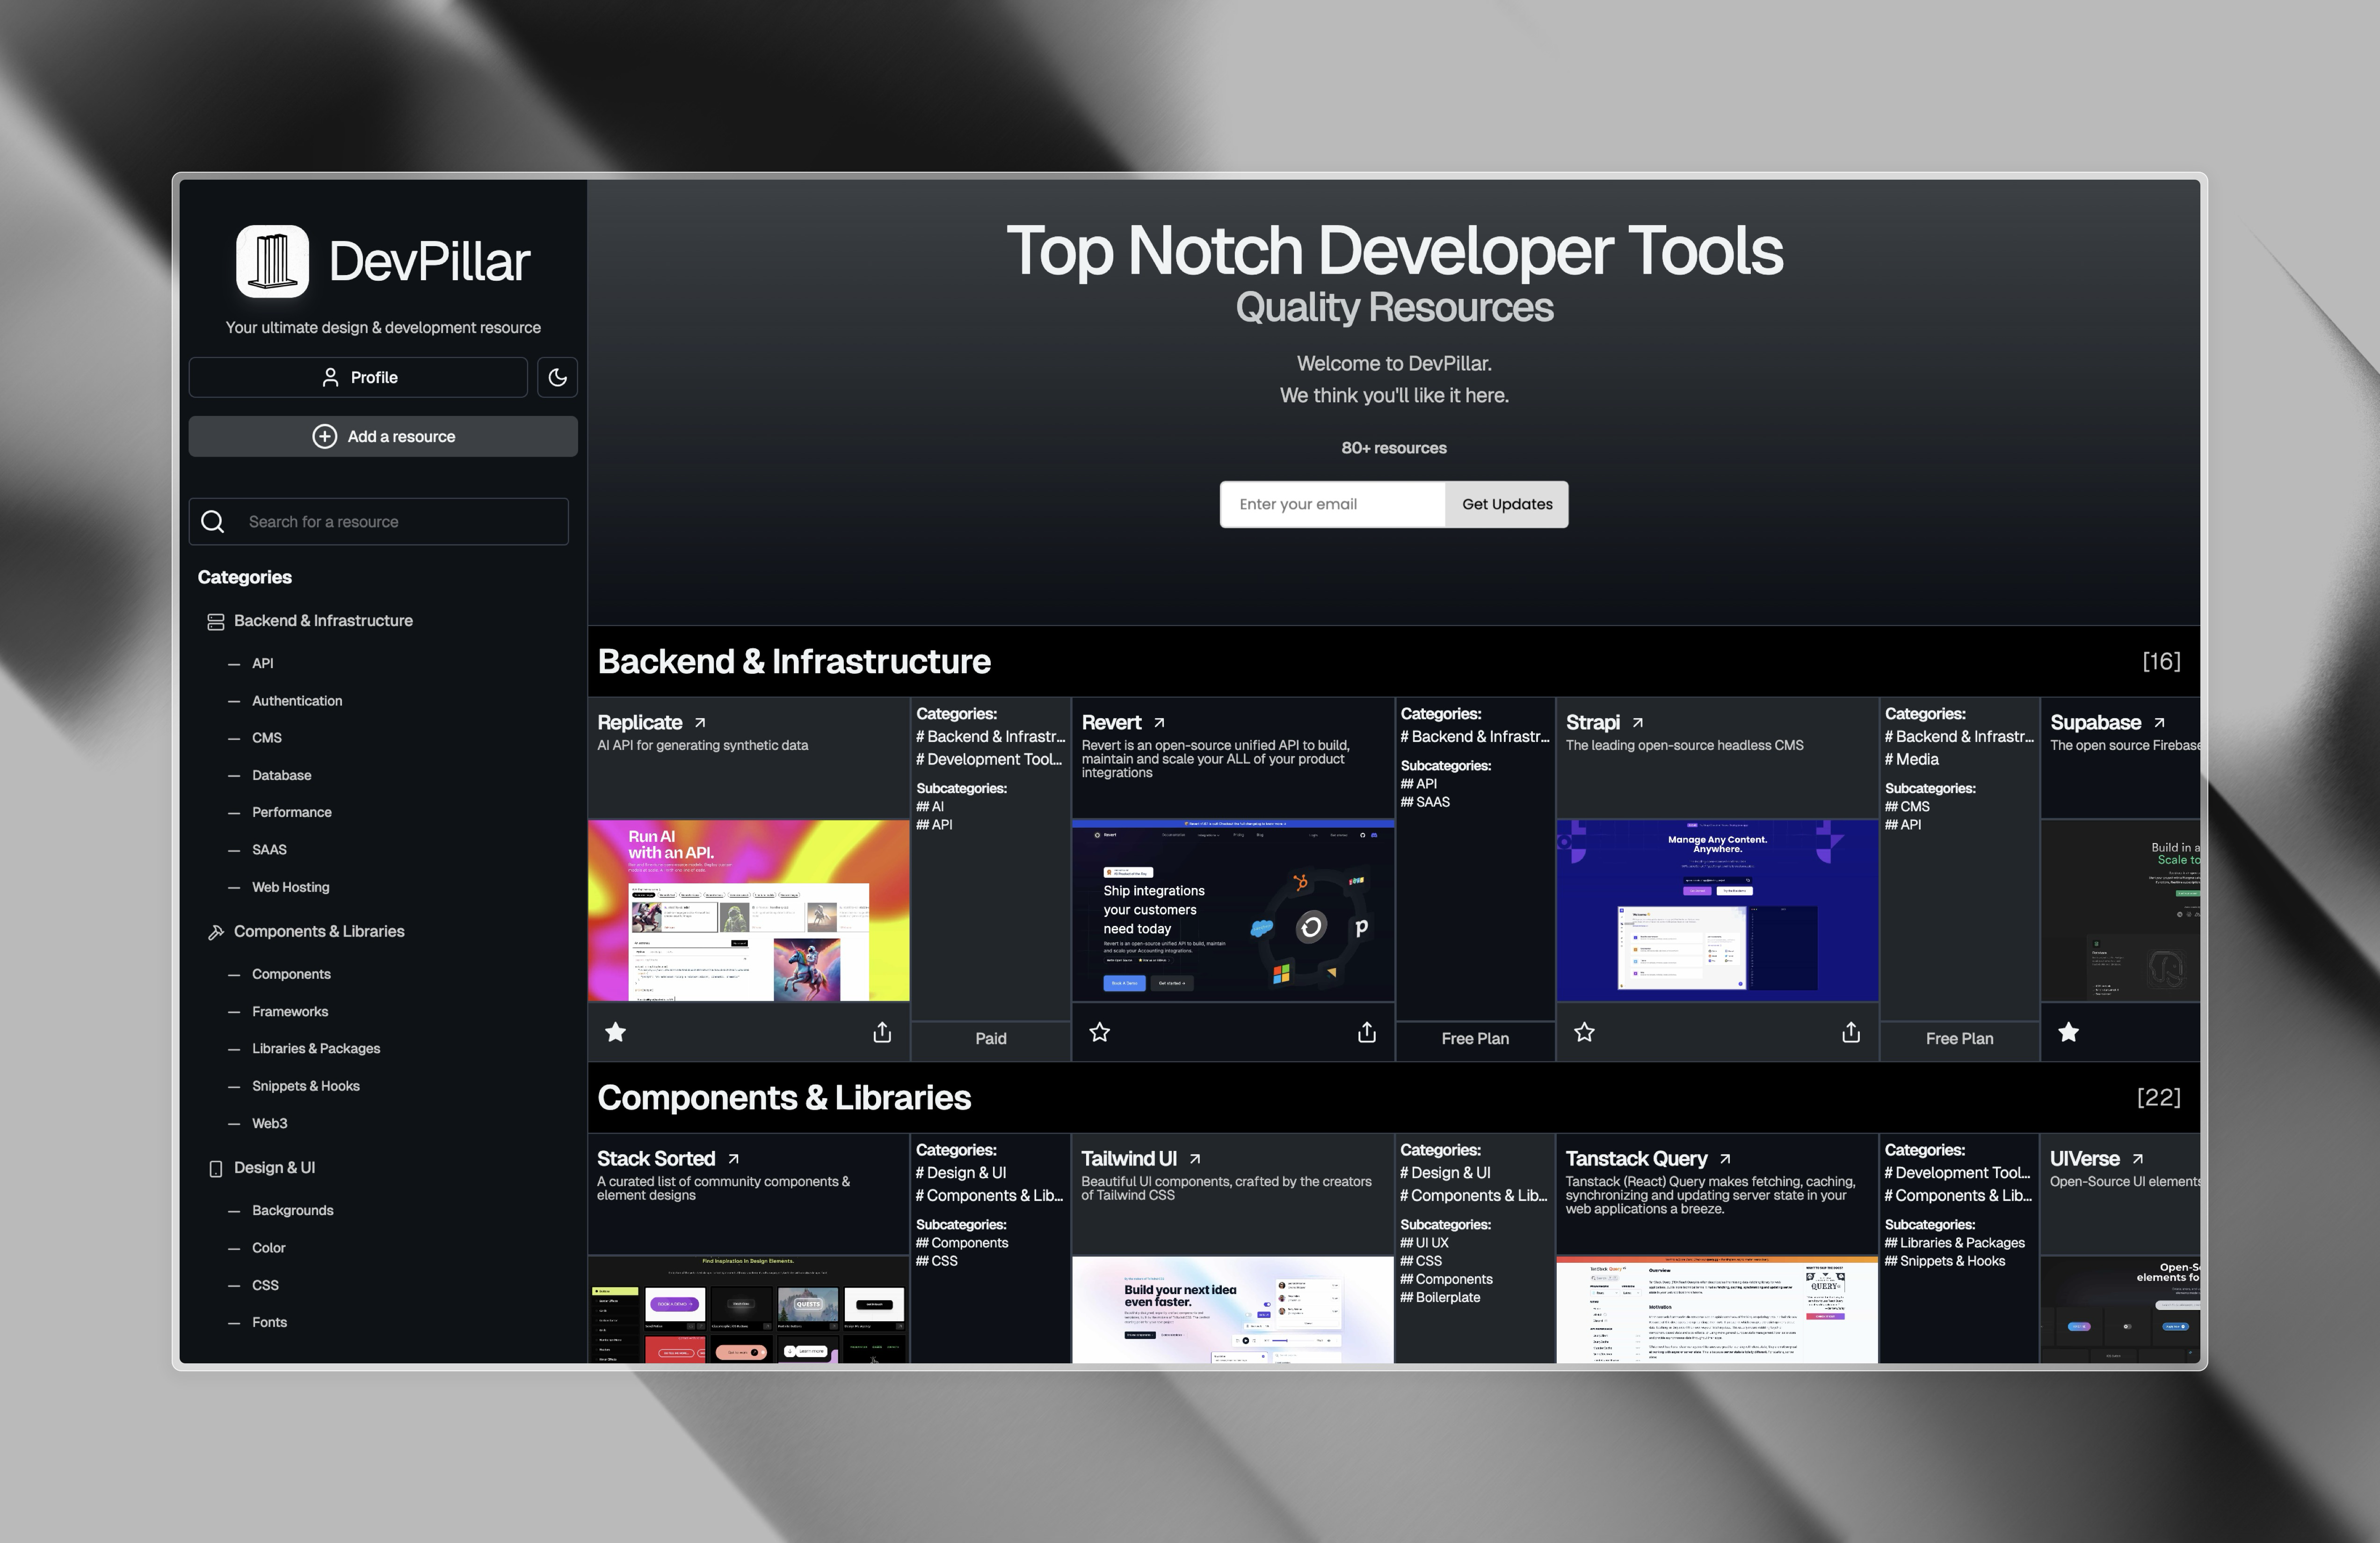
Task: Open the Tailwind UI preview thumbnail
Action: pyautogui.click(x=1233, y=1309)
